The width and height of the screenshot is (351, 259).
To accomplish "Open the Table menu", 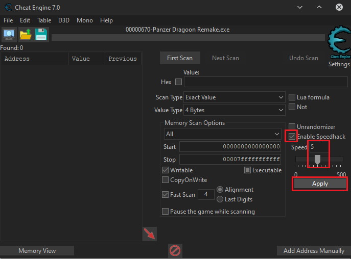I will [x=44, y=20].
